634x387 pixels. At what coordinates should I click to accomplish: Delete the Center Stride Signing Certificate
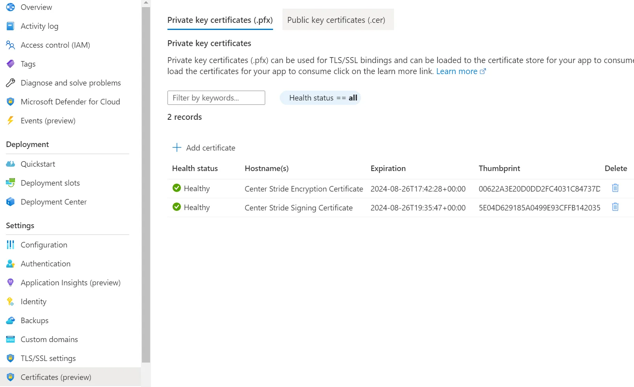click(615, 207)
